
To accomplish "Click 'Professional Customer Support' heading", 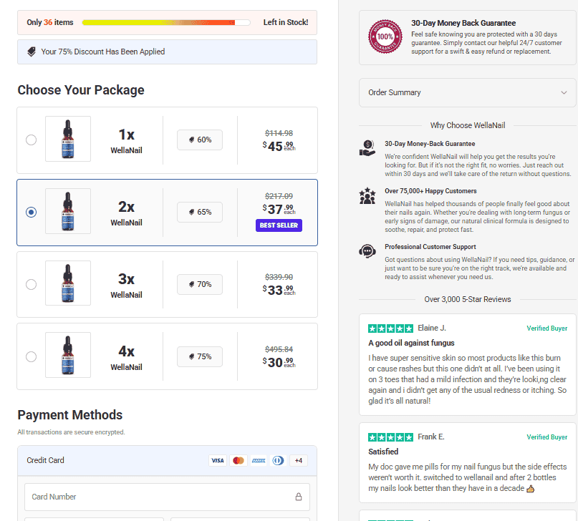I will (x=430, y=247).
